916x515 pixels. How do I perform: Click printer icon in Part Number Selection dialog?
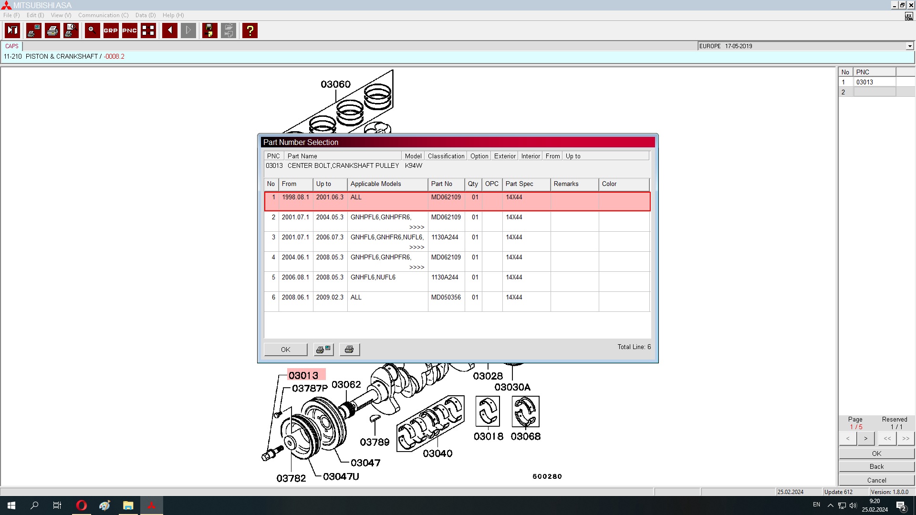pos(349,350)
